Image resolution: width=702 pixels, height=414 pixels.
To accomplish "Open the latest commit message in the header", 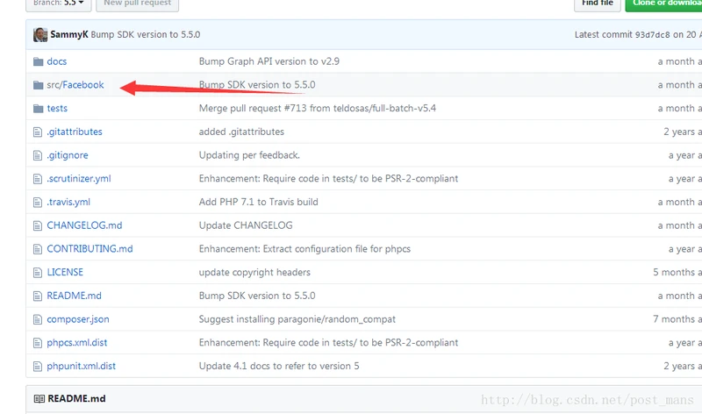I will (146, 34).
